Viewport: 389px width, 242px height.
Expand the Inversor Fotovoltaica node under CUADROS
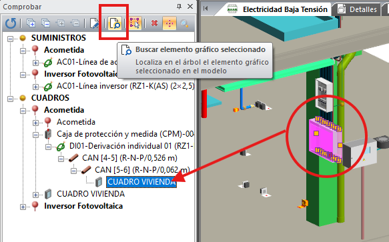pyautogui.click(x=23, y=207)
